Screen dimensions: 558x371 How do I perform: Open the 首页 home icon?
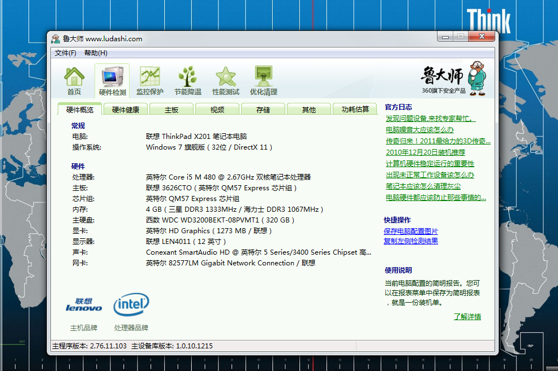click(x=74, y=81)
